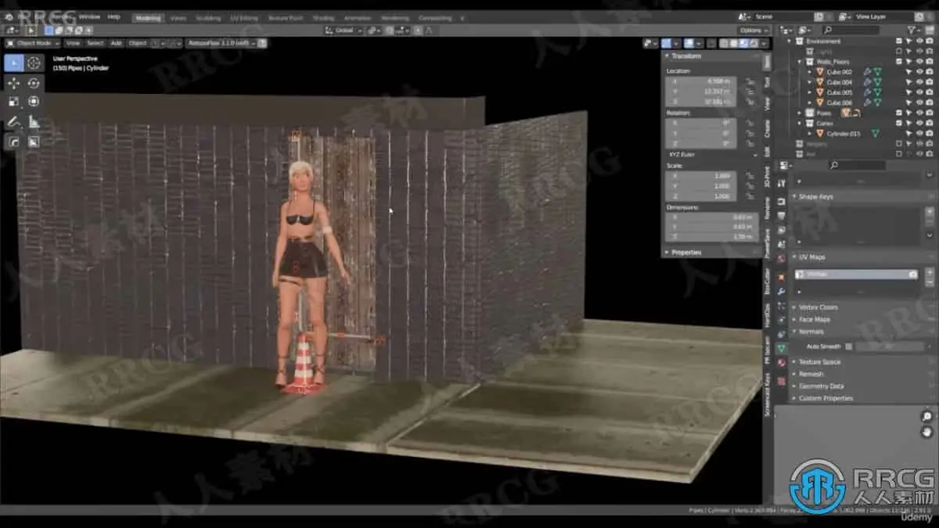Open the XYZ Euler rotation mode dropdown
939x528 pixels.
(x=712, y=155)
